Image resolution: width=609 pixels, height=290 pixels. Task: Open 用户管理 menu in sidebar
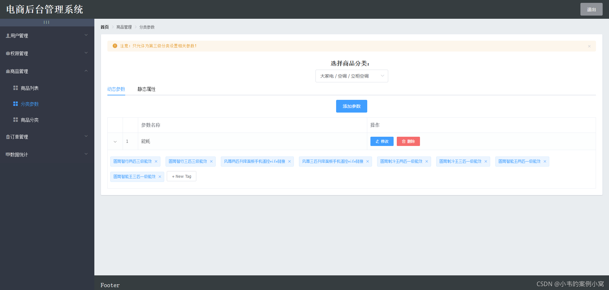tap(47, 36)
